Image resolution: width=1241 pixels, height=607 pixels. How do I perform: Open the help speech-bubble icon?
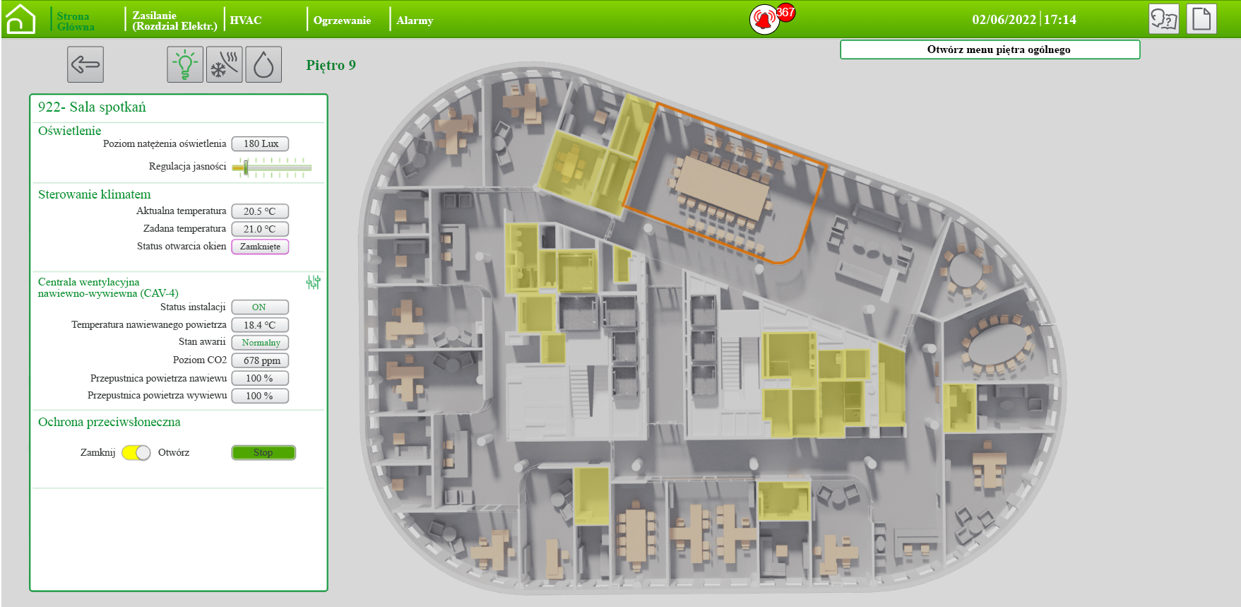(x=1163, y=19)
